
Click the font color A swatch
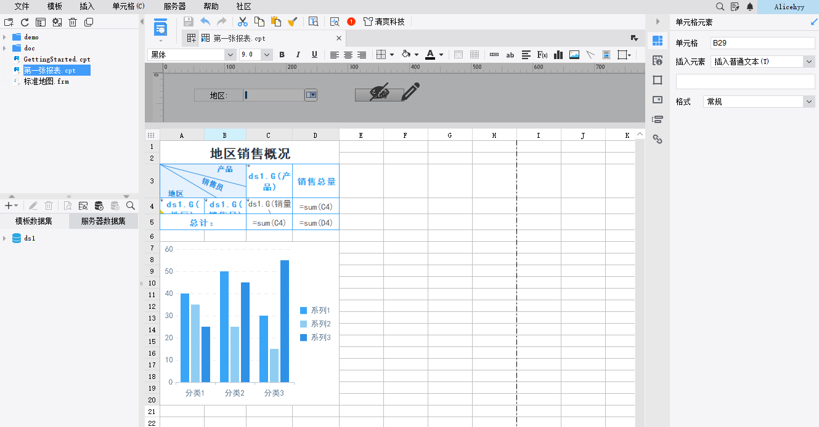point(430,55)
